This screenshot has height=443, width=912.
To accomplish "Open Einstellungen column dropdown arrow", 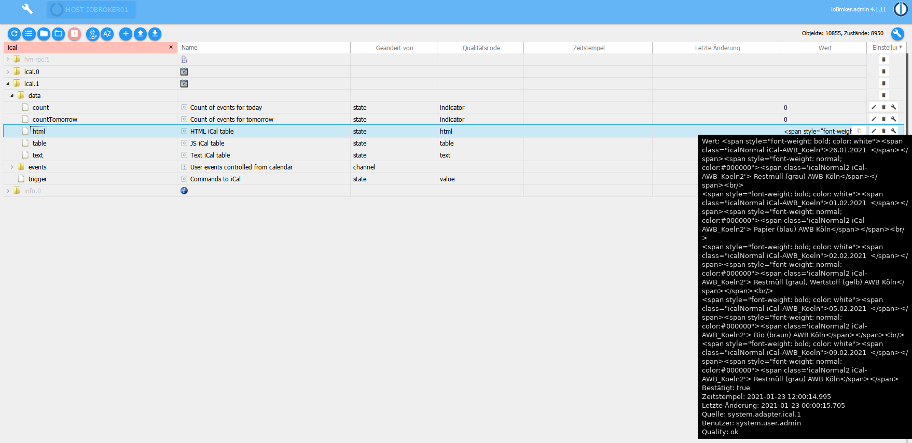I will click(901, 47).
